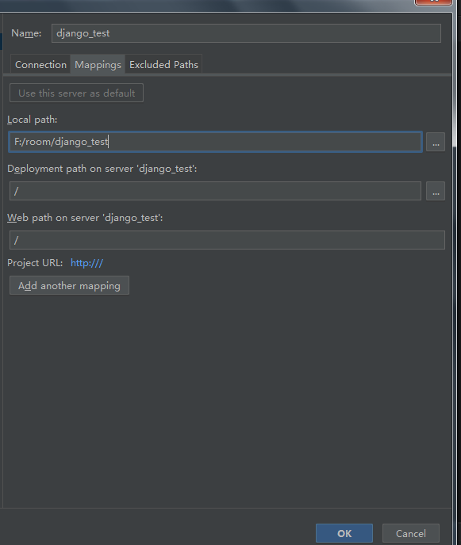Click the Deployment path on server label
Viewport: 461px width, 545px height.
(x=102, y=169)
